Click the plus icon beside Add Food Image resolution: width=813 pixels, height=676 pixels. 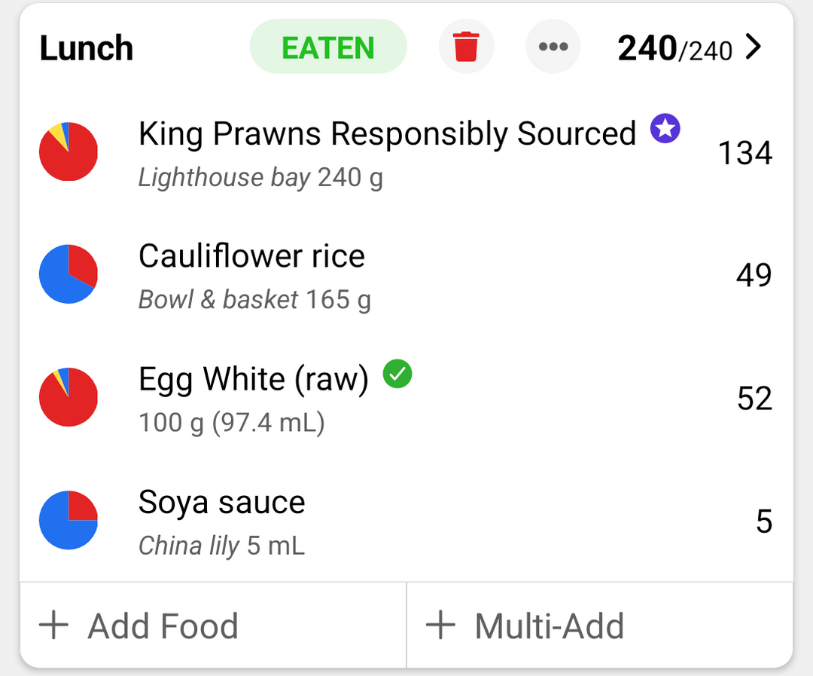(54, 625)
